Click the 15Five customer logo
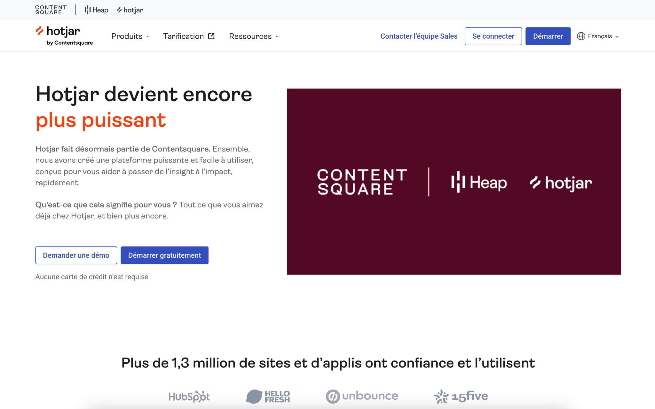This screenshot has height=409, width=655. coord(461,396)
